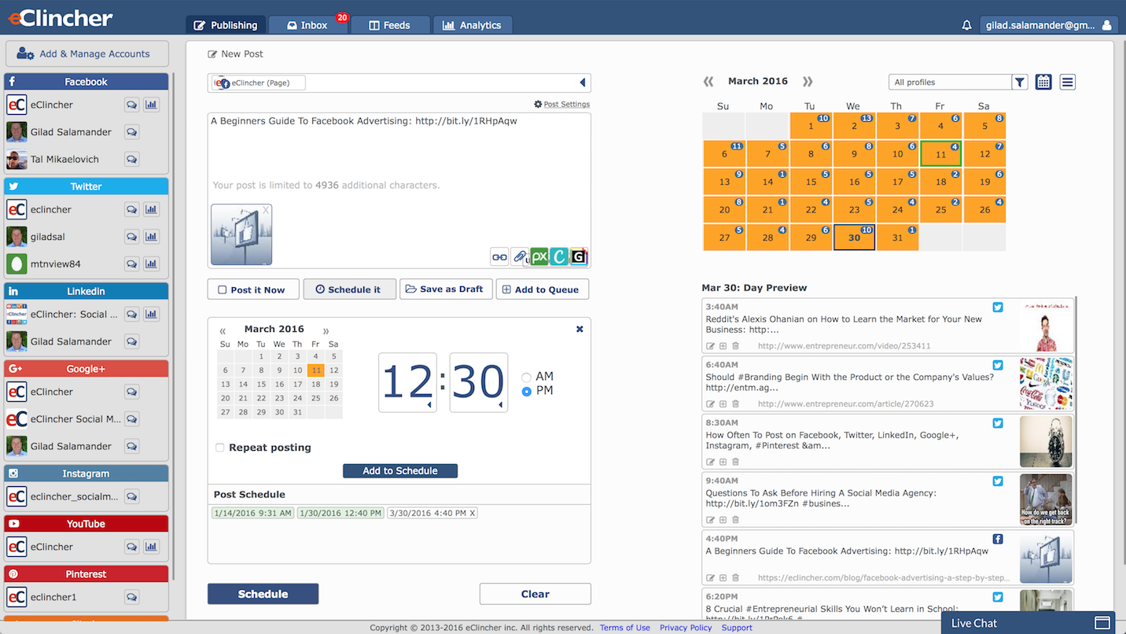Open Post Settings
Image resolution: width=1126 pixels, height=634 pixels.
coord(561,104)
